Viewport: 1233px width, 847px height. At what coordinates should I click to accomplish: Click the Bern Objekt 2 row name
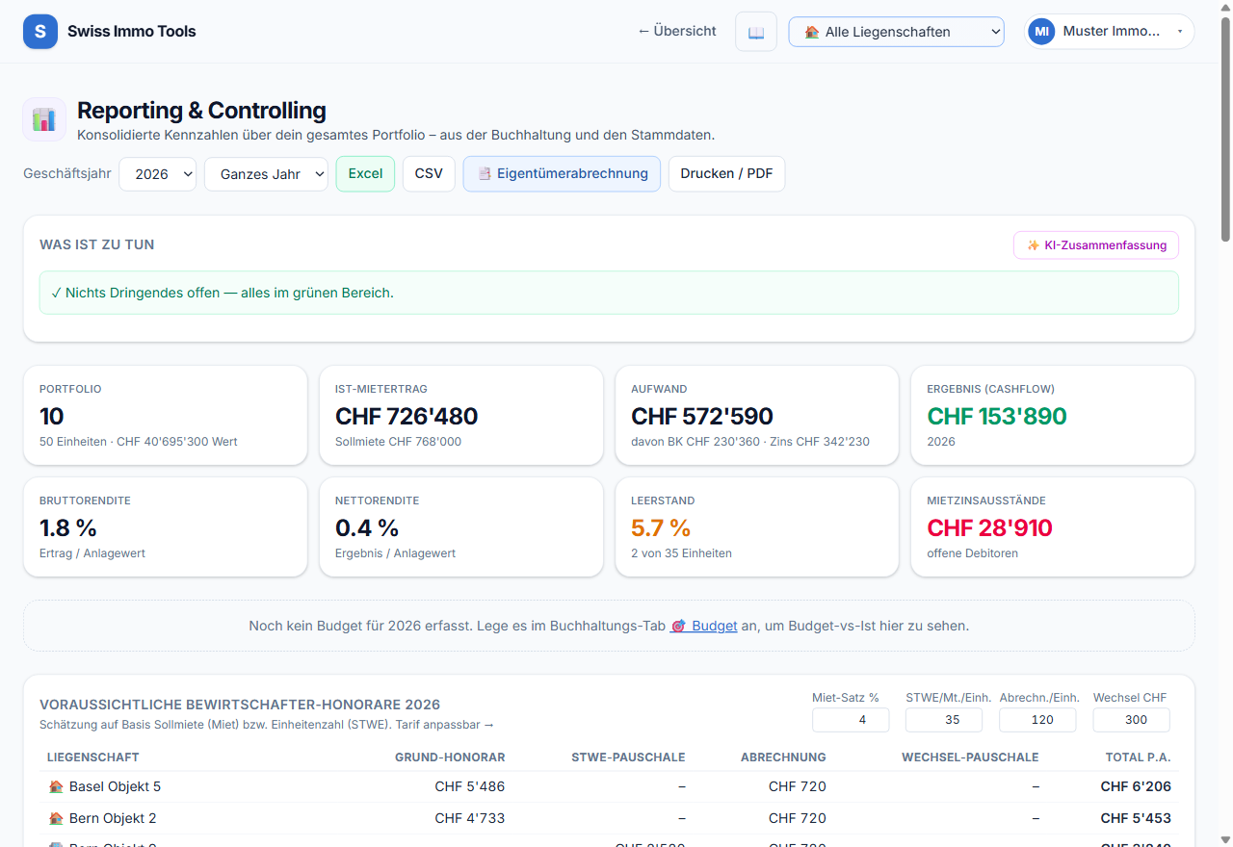pos(113,818)
